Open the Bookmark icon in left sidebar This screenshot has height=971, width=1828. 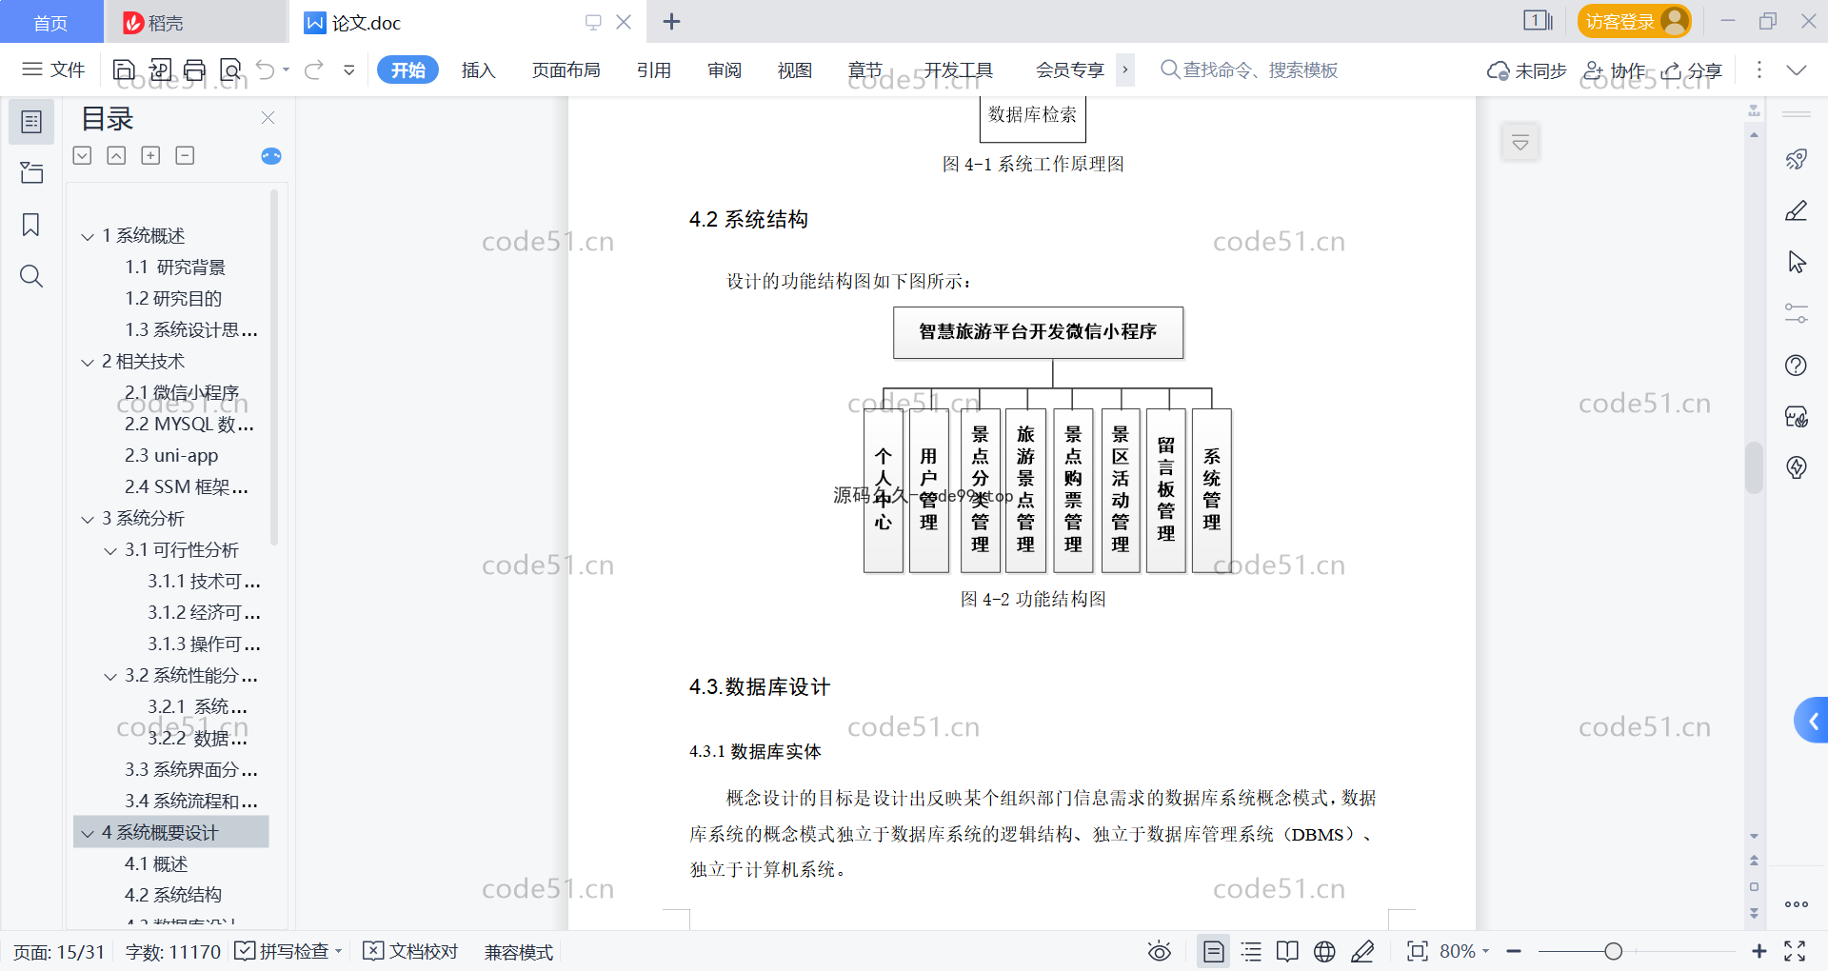click(31, 225)
